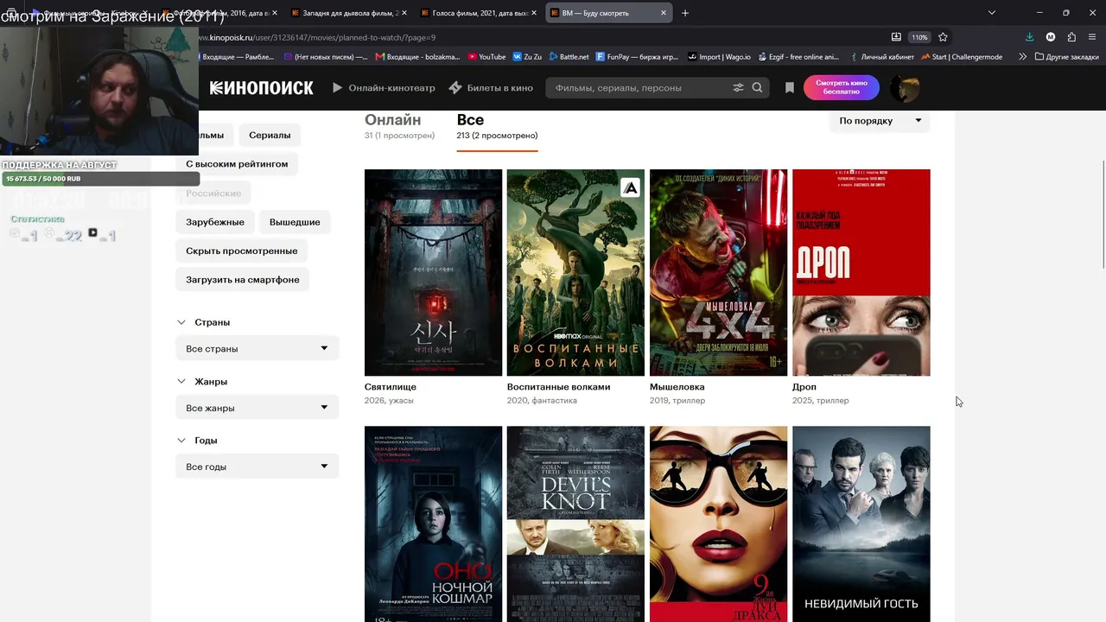Open the Kinopoisk logo home link

(x=261, y=87)
